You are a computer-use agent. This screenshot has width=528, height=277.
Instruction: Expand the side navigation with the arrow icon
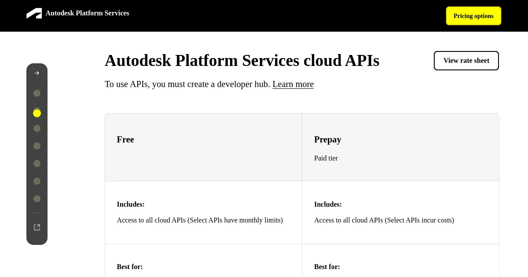pyautogui.click(x=37, y=73)
